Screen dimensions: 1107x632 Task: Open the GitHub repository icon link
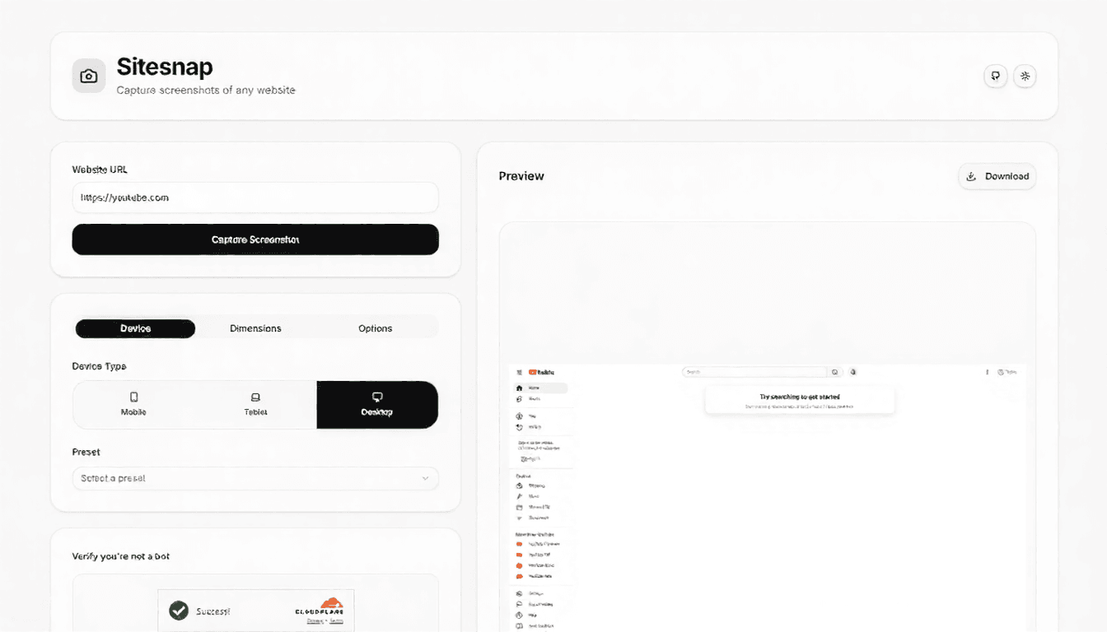coord(996,77)
